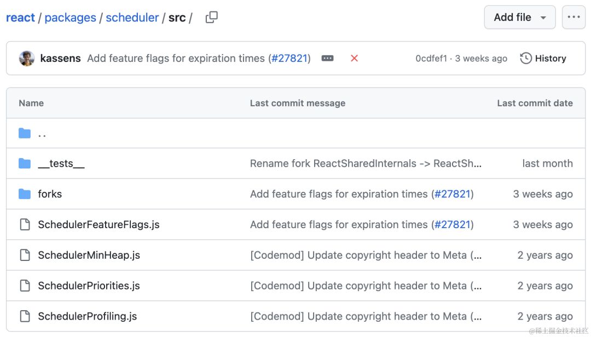
Task: Click the __tests__ folder icon
Action: 25,164
